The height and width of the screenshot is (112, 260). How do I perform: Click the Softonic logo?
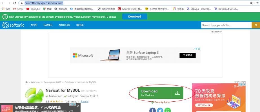tap(13, 25)
